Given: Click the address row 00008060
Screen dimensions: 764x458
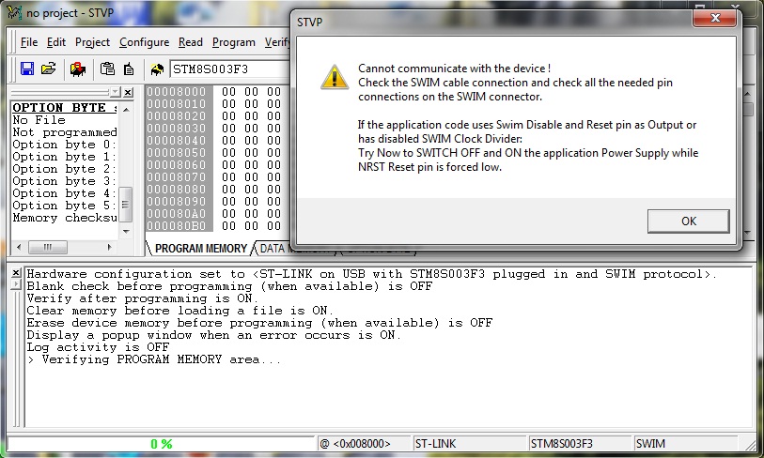Looking at the screenshot, I should (x=177, y=164).
